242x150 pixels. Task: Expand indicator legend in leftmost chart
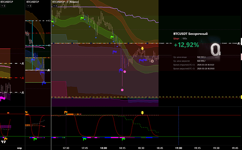pos(4,6)
